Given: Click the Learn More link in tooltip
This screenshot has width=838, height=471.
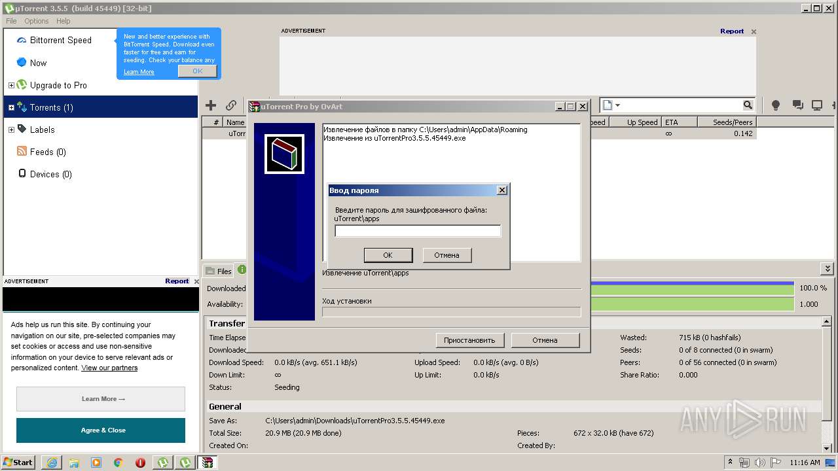Looking at the screenshot, I should [x=139, y=72].
